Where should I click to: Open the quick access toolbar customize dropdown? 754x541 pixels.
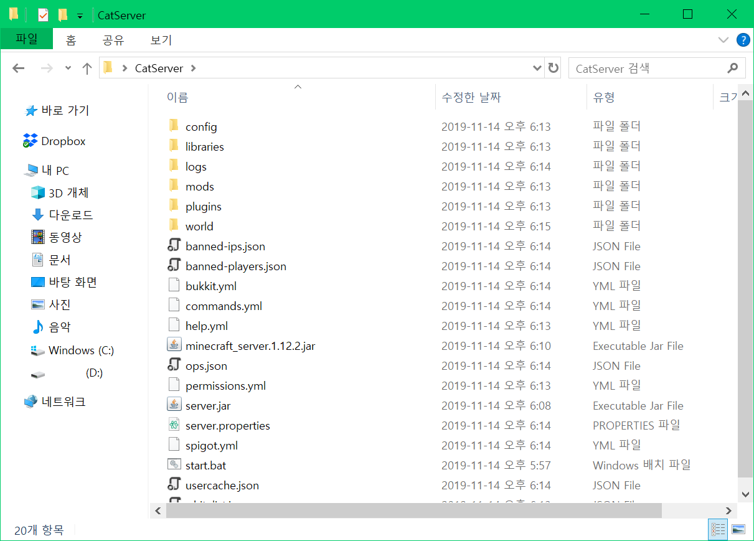point(80,16)
